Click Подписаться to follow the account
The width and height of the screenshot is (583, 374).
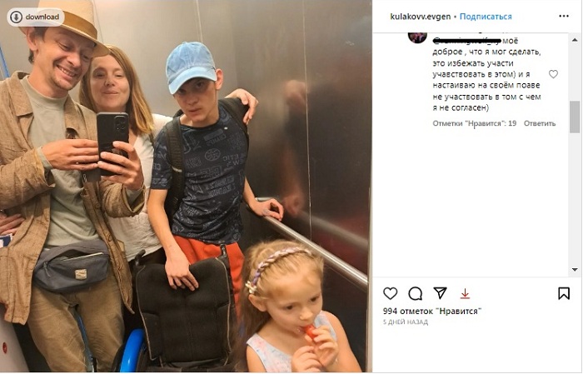click(486, 17)
